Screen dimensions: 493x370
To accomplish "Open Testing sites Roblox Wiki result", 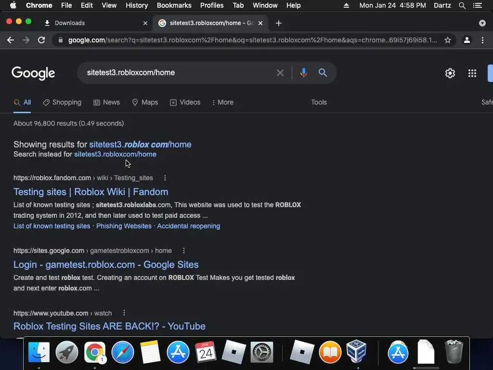I will [91, 192].
